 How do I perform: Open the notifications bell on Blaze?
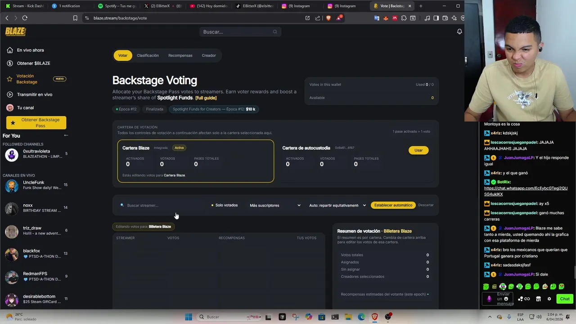click(459, 31)
